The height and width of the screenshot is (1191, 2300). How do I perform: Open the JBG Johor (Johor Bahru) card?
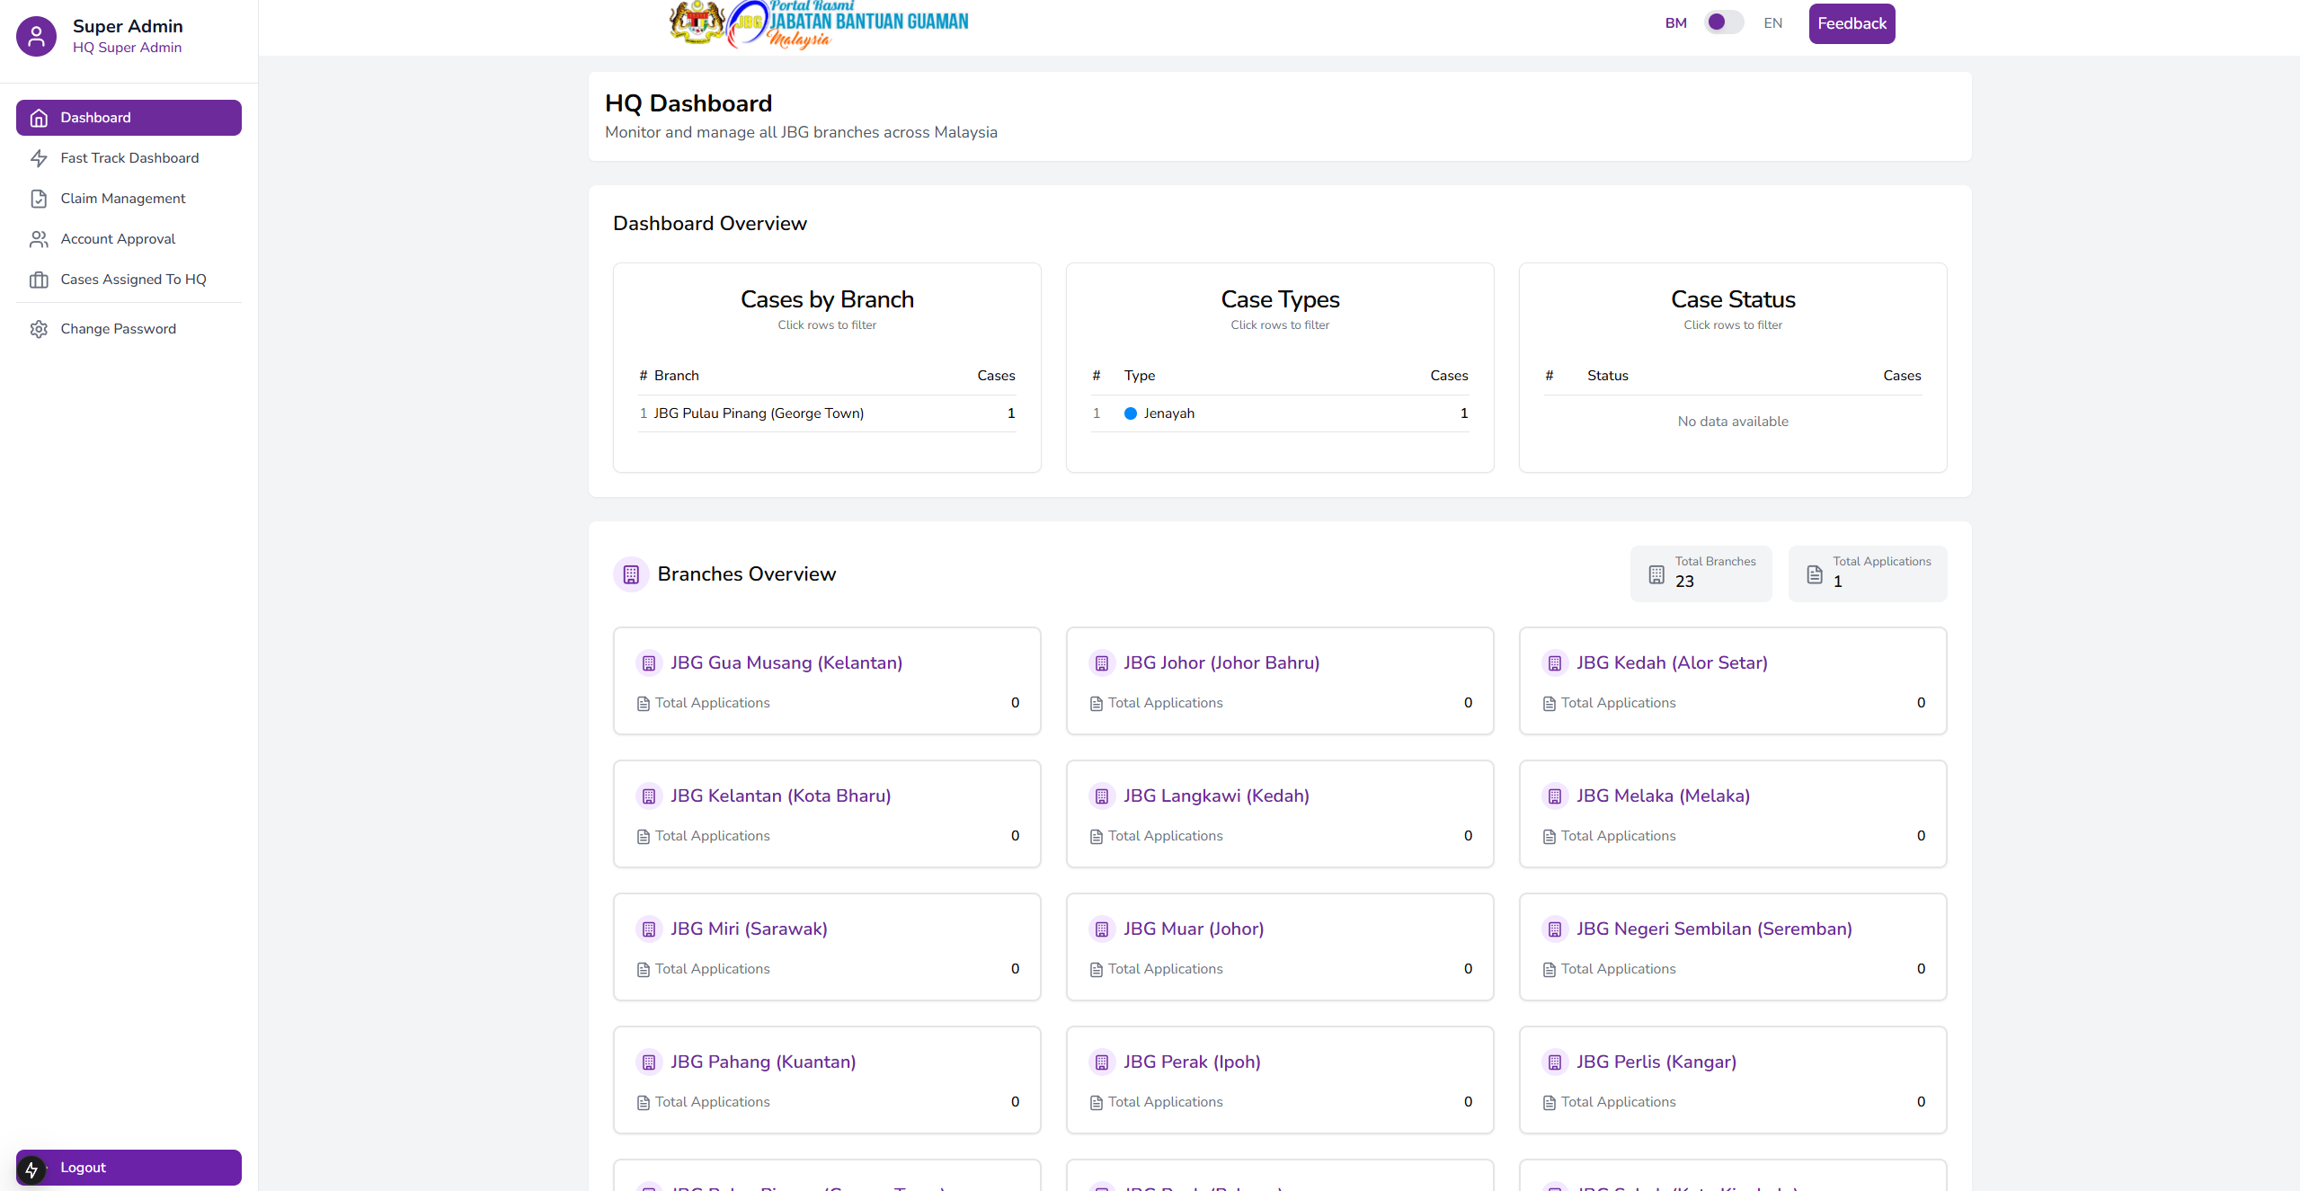click(x=1279, y=680)
